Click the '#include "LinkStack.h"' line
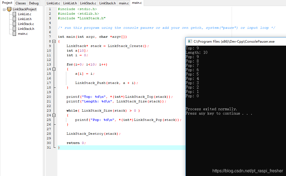This screenshot has width=286, height=176. click(82, 18)
